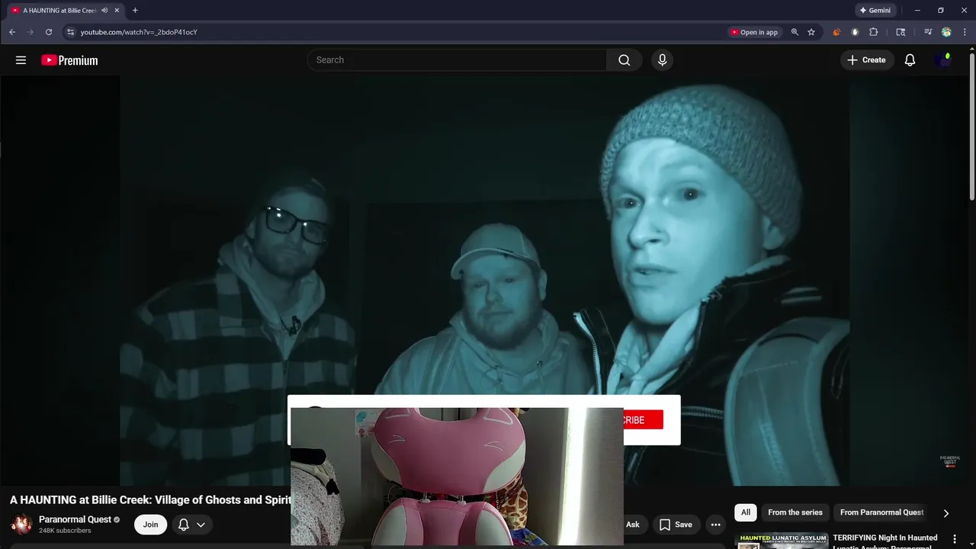976x549 pixels.
Task: Open the browser zoom indicator
Action: point(795,32)
